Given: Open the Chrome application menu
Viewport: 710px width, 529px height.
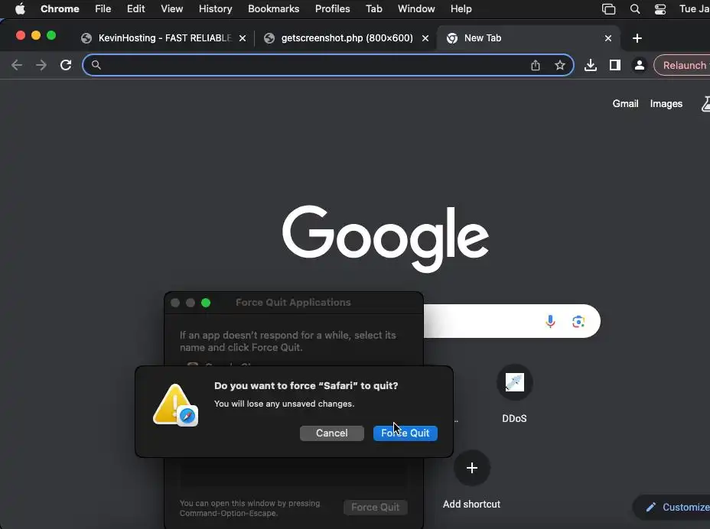Looking at the screenshot, I should [60, 8].
